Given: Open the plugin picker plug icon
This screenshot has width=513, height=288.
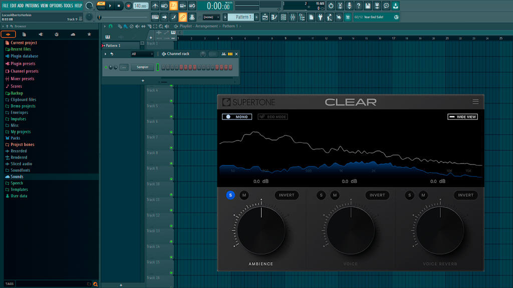Looking at the screenshot, I should coord(320,17).
